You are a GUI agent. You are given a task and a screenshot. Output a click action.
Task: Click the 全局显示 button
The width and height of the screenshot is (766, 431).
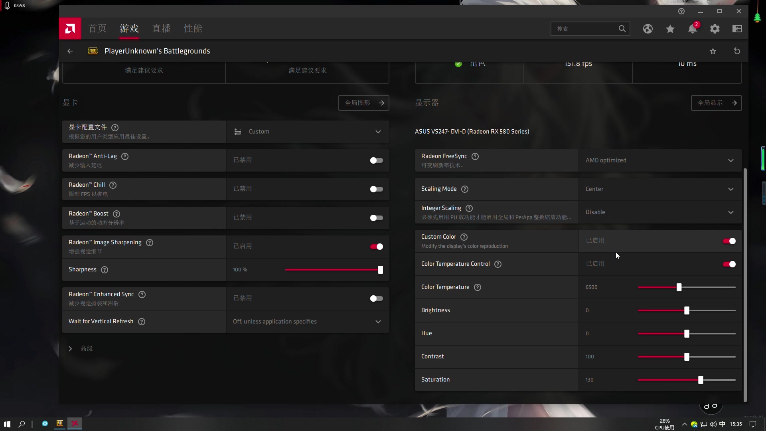click(x=716, y=103)
